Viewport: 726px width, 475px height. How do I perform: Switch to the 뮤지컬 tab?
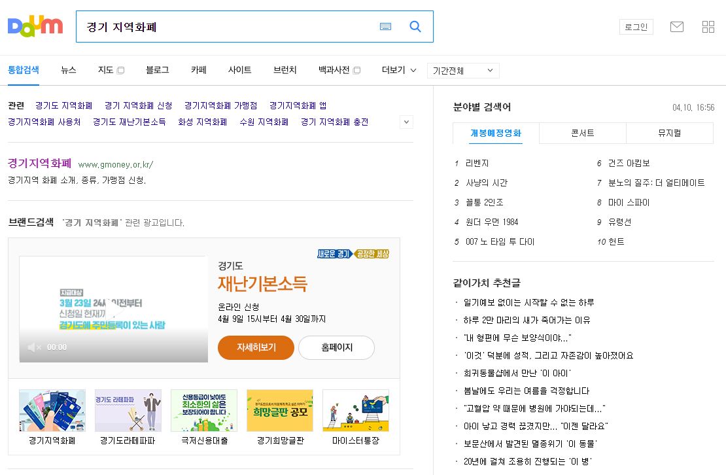670,133
